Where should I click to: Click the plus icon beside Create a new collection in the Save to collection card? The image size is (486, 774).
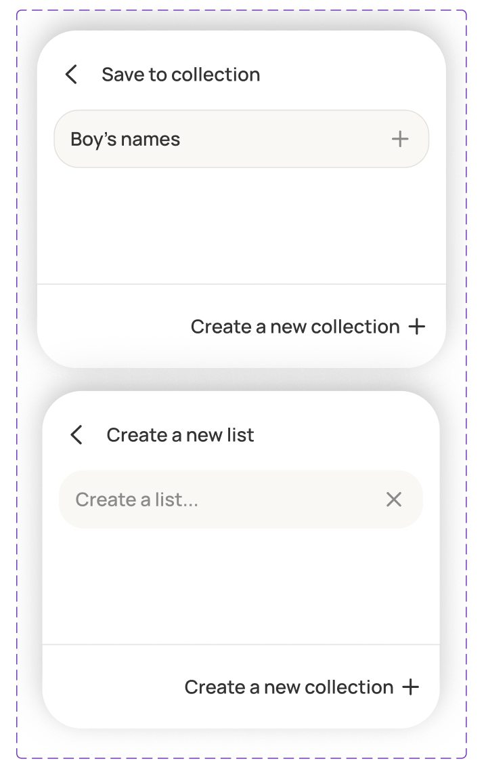point(417,327)
